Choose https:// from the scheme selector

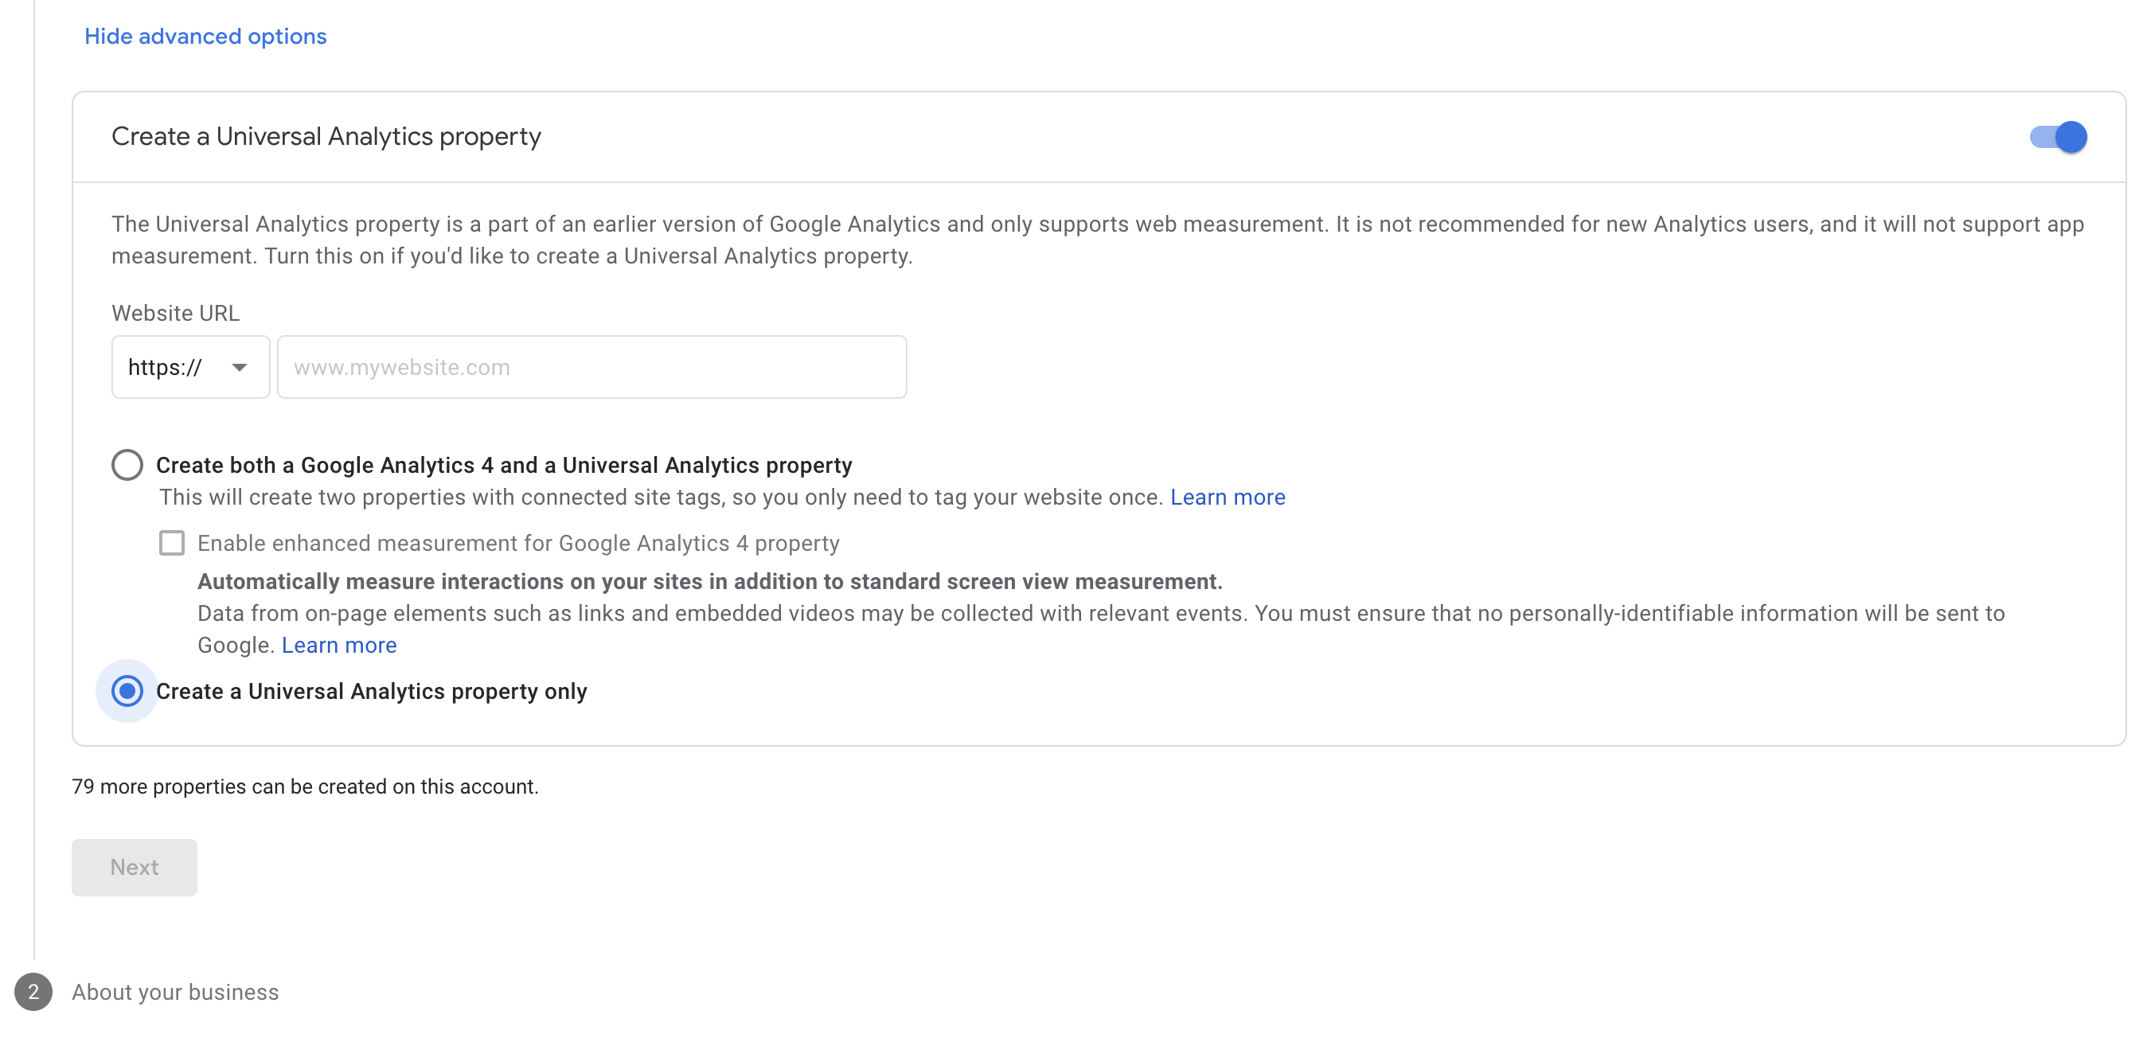190,367
